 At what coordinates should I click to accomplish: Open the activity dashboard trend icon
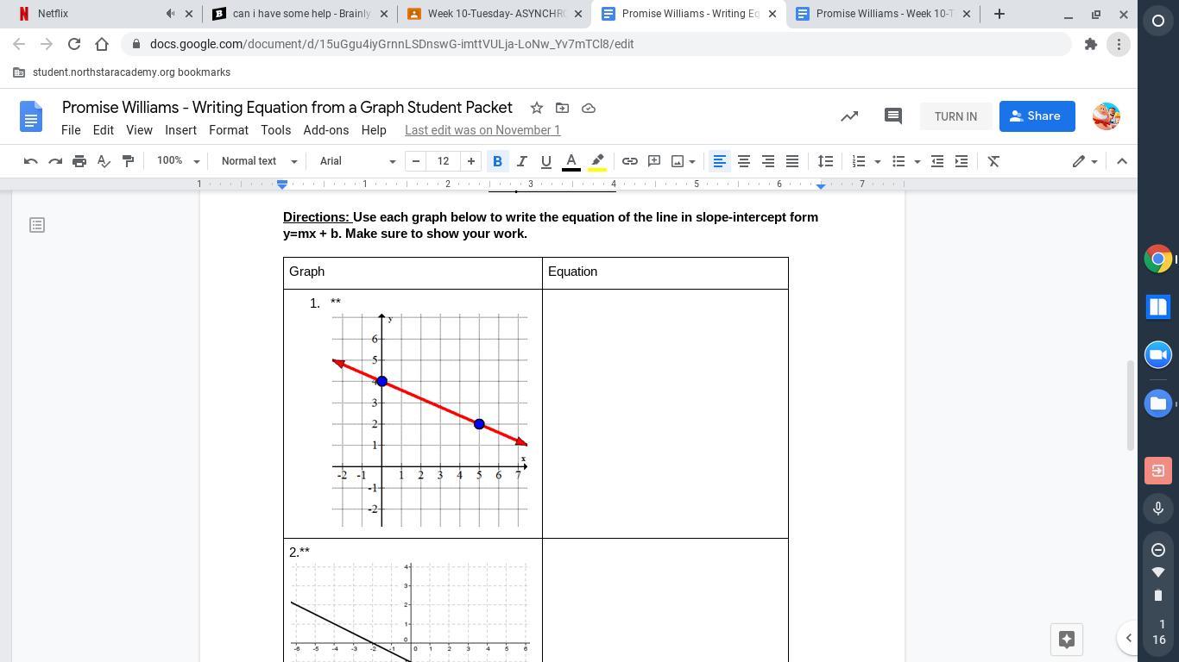850,116
